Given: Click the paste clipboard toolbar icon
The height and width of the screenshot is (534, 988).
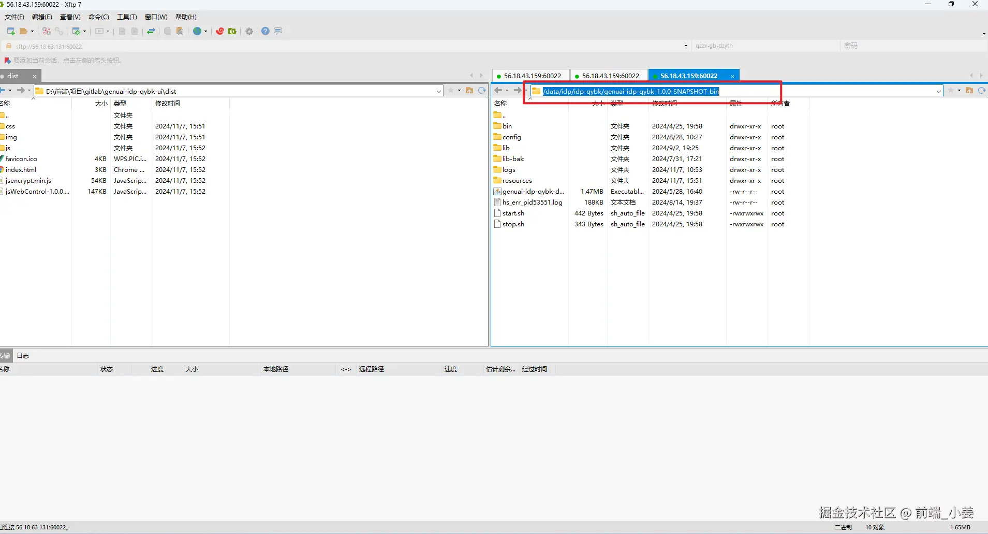Looking at the screenshot, I should point(180,31).
